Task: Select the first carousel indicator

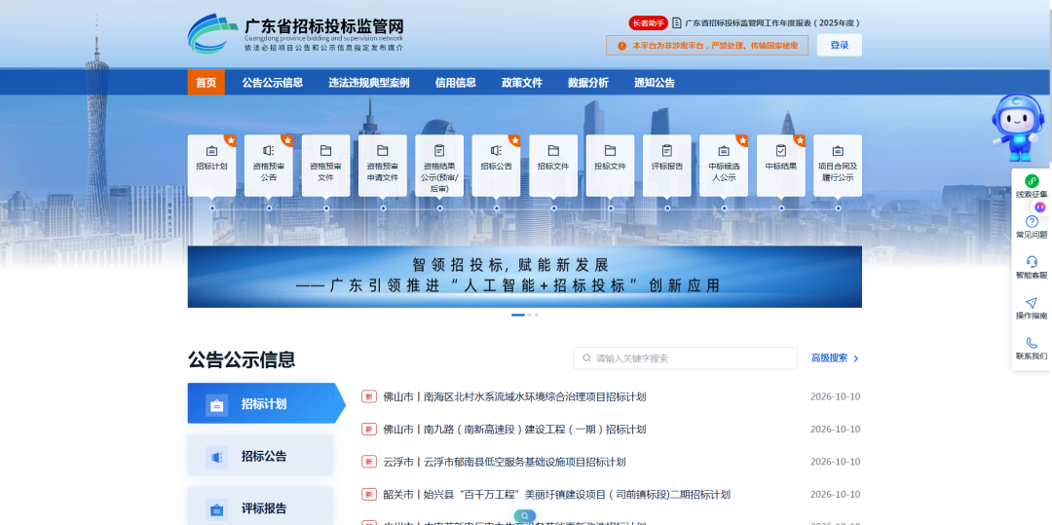Action: (x=518, y=315)
